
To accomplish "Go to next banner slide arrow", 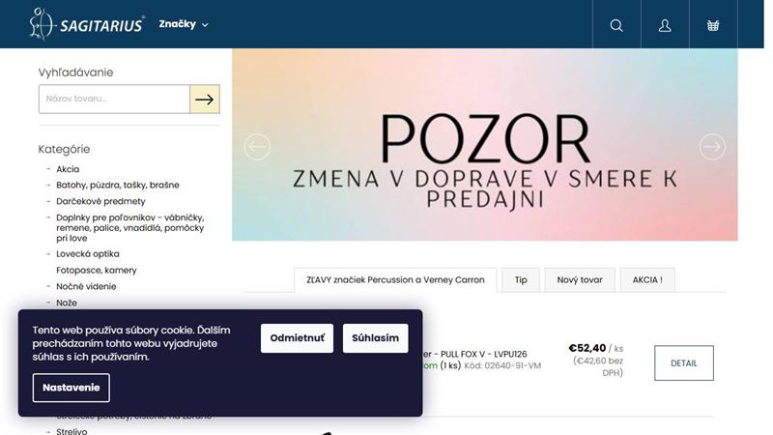I will click(x=712, y=147).
